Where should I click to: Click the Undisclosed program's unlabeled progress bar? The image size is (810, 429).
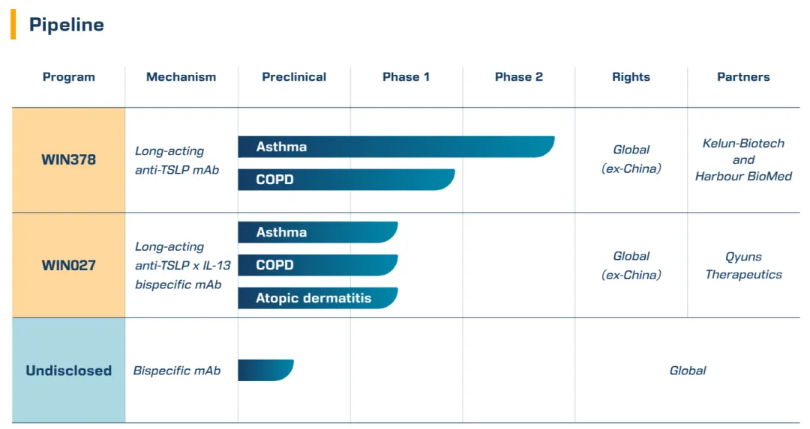pyautogui.click(x=265, y=370)
